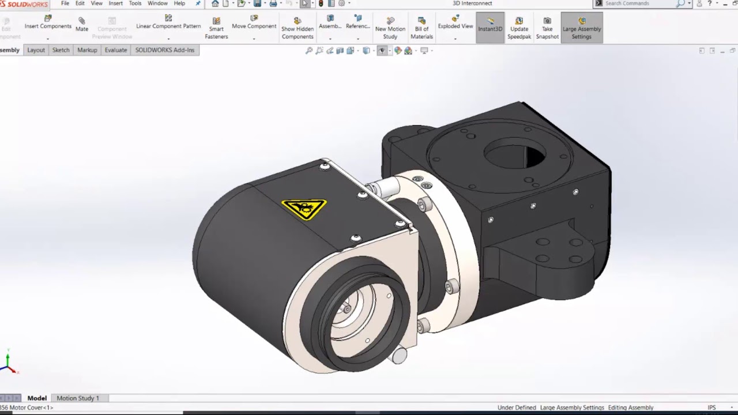The height and width of the screenshot is (415, 738).
Task: Click the yellow warning label on motor cover
Action: tap(304, 208)
